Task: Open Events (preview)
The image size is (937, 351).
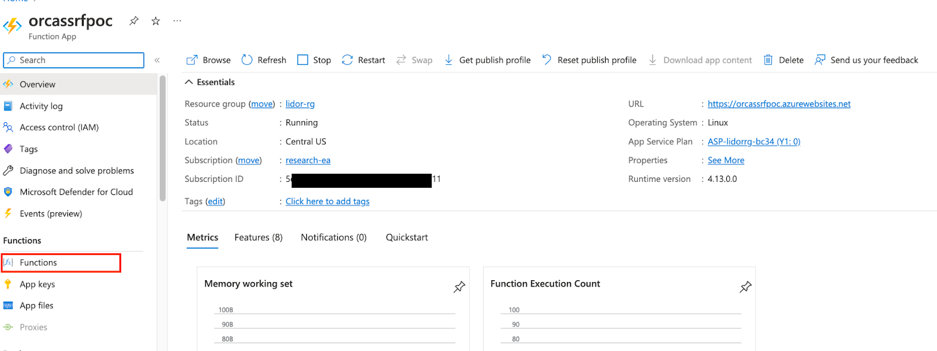Action: 78,214
